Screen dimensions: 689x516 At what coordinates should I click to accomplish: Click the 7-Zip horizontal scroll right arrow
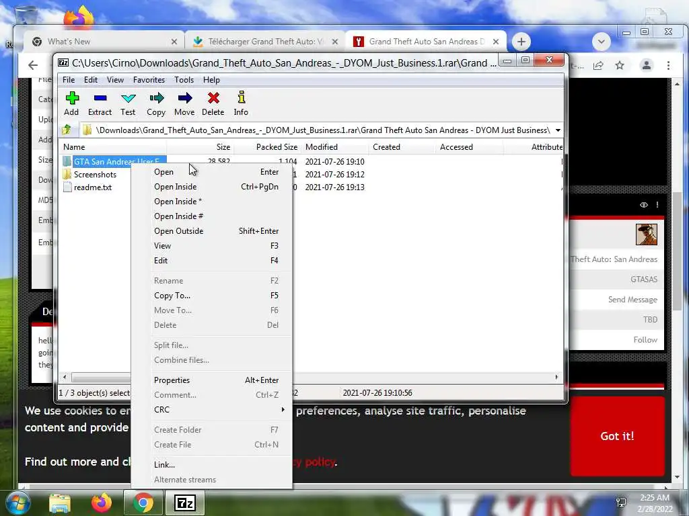tap(556, 377)
